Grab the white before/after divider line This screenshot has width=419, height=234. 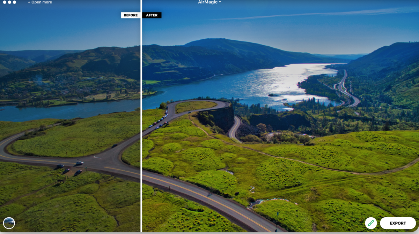pos(141,122)
